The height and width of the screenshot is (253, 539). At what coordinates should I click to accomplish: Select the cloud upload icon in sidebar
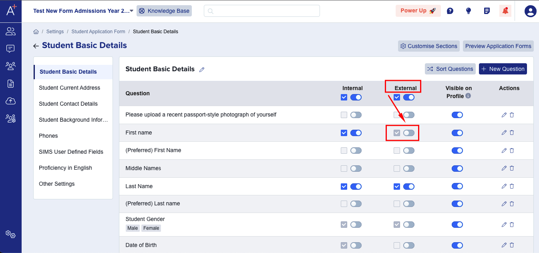pos(10,100)
